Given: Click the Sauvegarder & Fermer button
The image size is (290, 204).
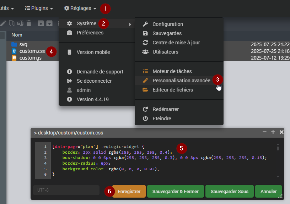Looking at the screenshot, I should coord(176,191).
